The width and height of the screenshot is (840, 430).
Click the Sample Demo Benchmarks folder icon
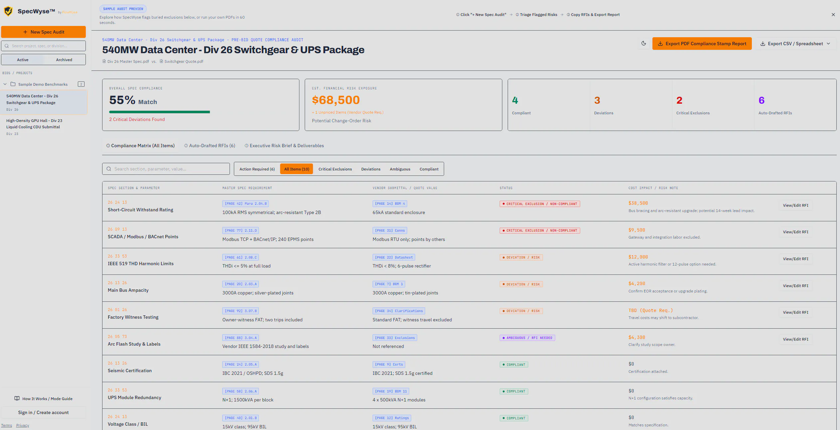[x=13, y=84]
